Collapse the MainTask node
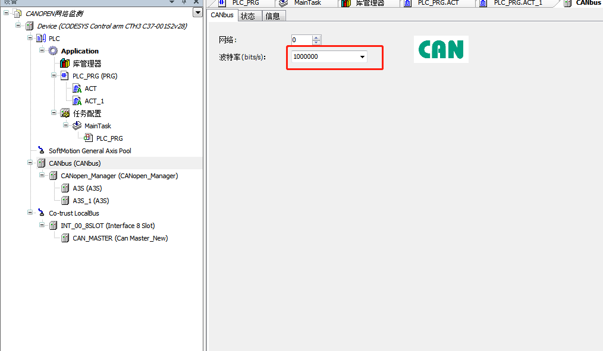The width and height of the screenshot is (603, 351). (x=66, y=125)
